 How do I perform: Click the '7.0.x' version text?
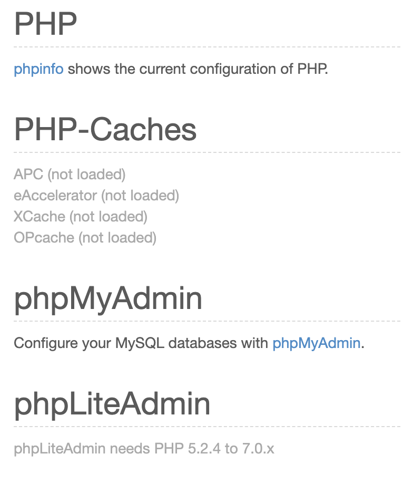(x=258, y=449)
